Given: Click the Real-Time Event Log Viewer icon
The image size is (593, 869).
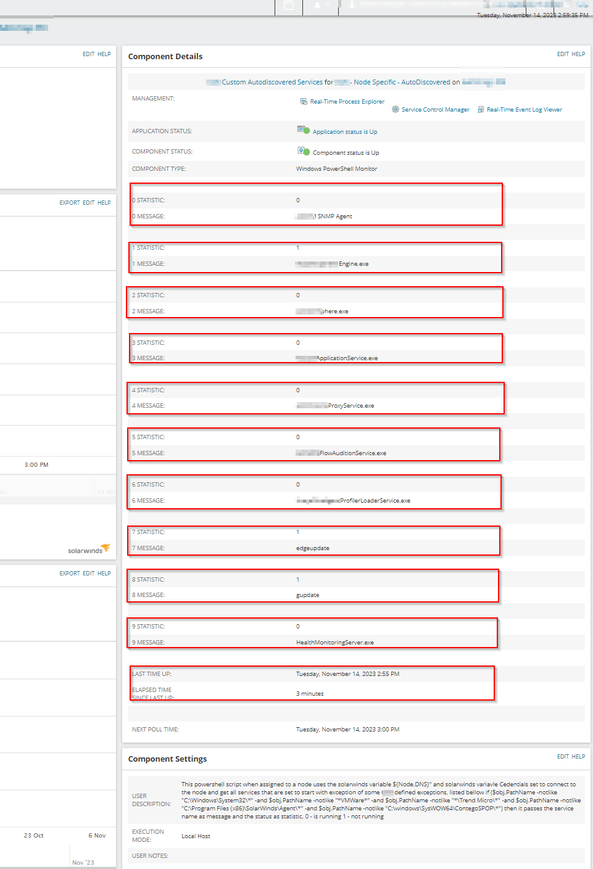Looking at the screenshot, I should click(481, 109).
